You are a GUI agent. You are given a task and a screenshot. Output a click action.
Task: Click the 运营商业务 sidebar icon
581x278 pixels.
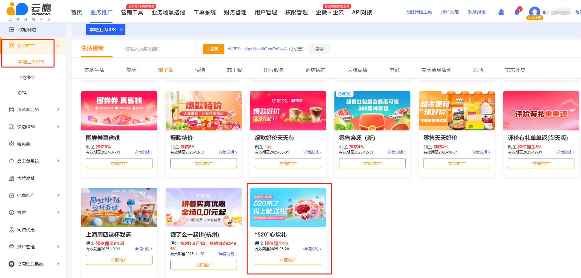coord(12,110)
